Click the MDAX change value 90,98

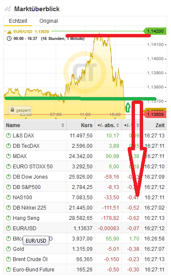[112, 156]
